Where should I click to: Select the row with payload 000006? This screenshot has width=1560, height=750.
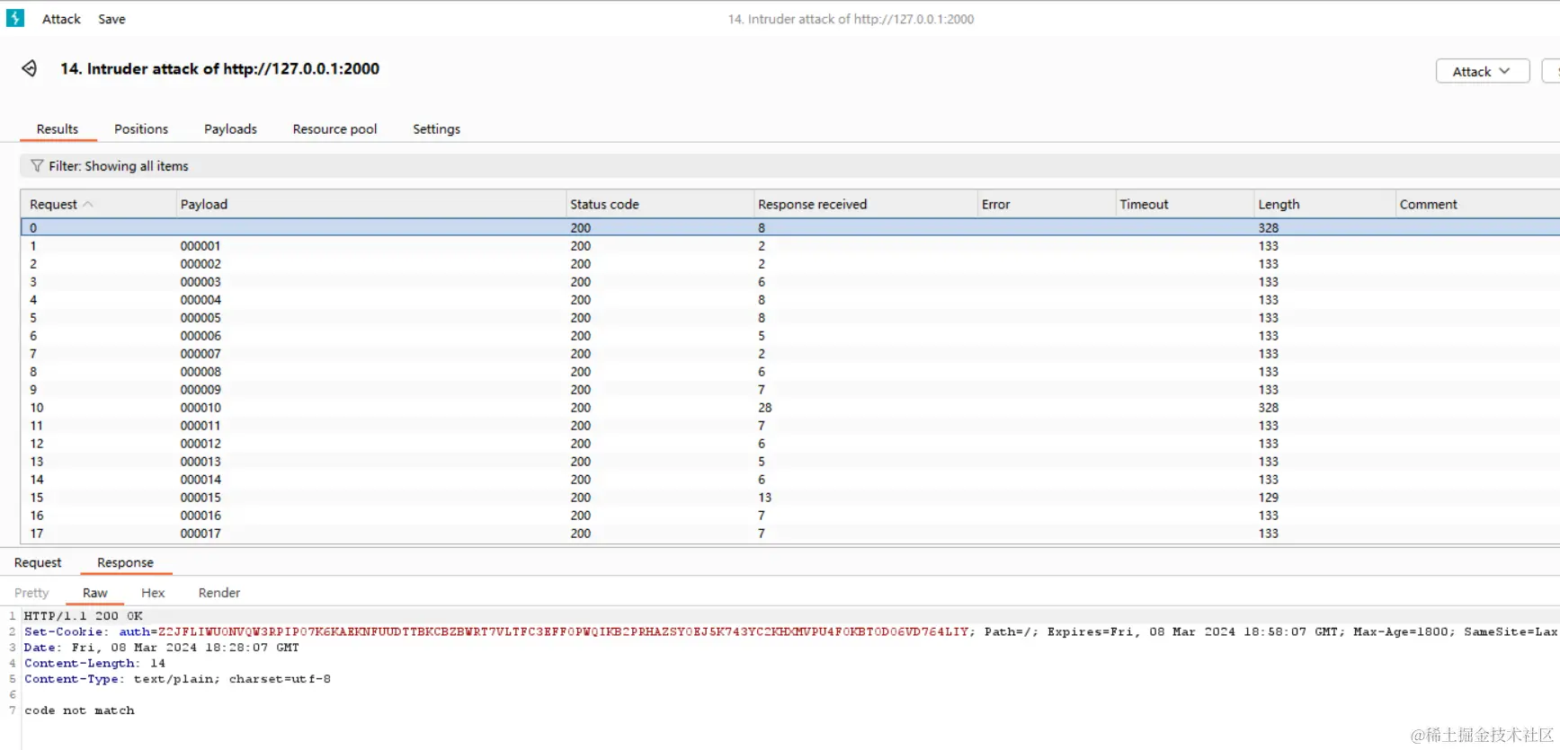(789, 336)
